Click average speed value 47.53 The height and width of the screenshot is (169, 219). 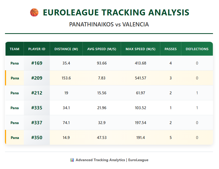102,138
